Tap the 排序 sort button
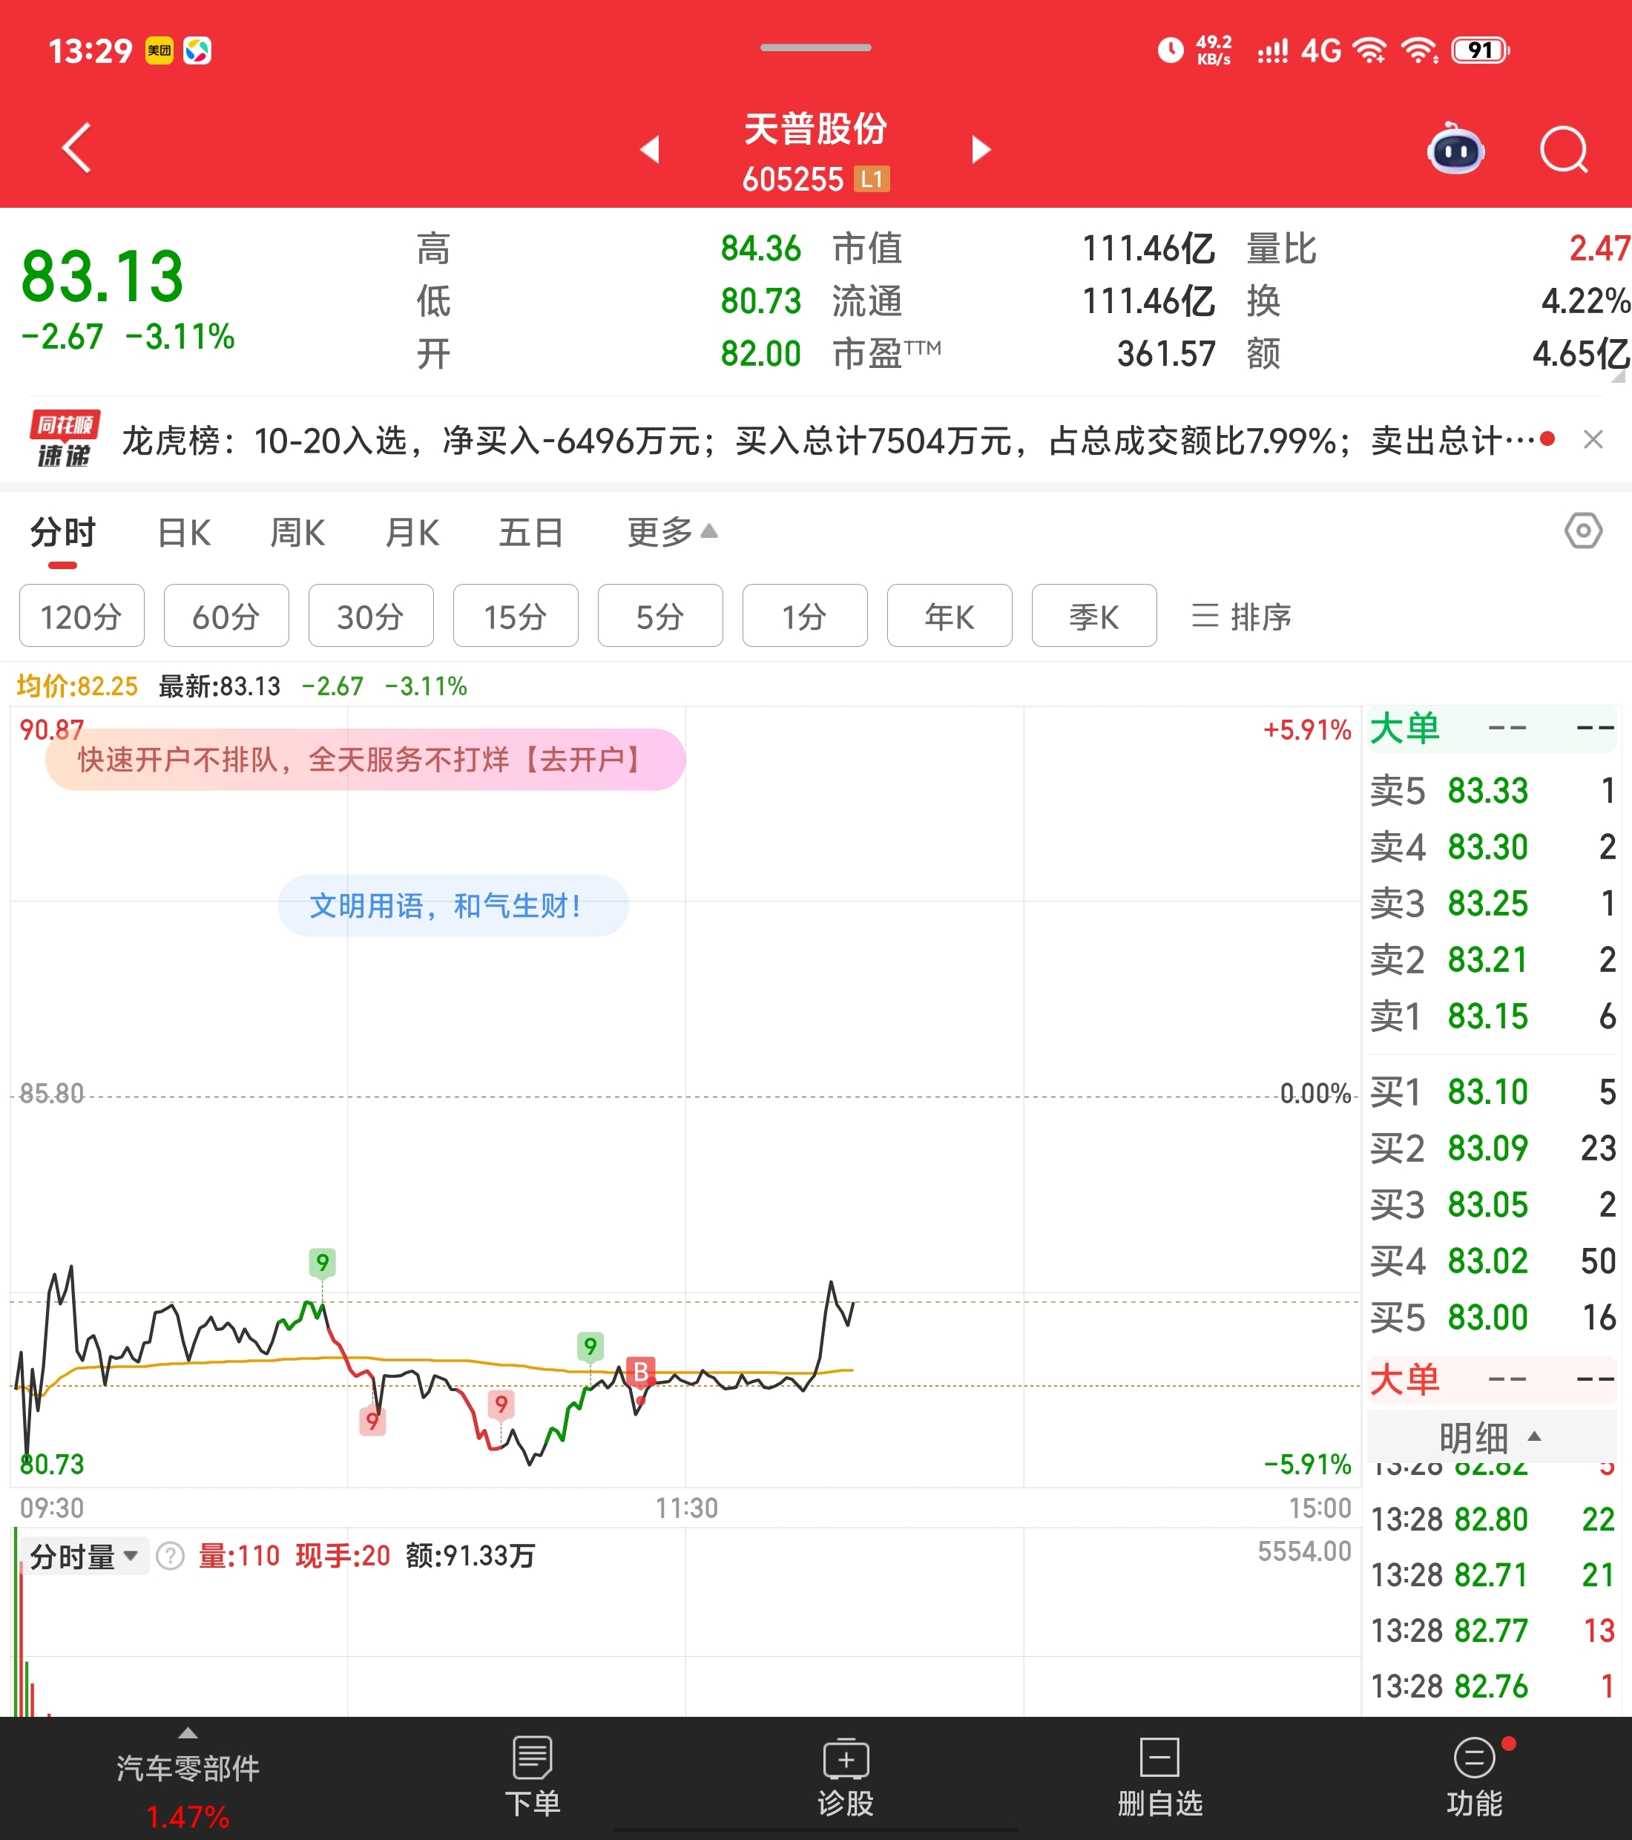This screenshot has height=1840, width=1632. pyautogui.click(x=1241, y=617)
